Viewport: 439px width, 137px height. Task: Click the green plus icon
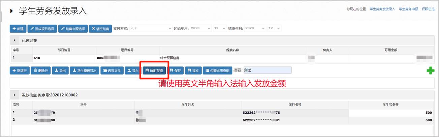point(430,71)
